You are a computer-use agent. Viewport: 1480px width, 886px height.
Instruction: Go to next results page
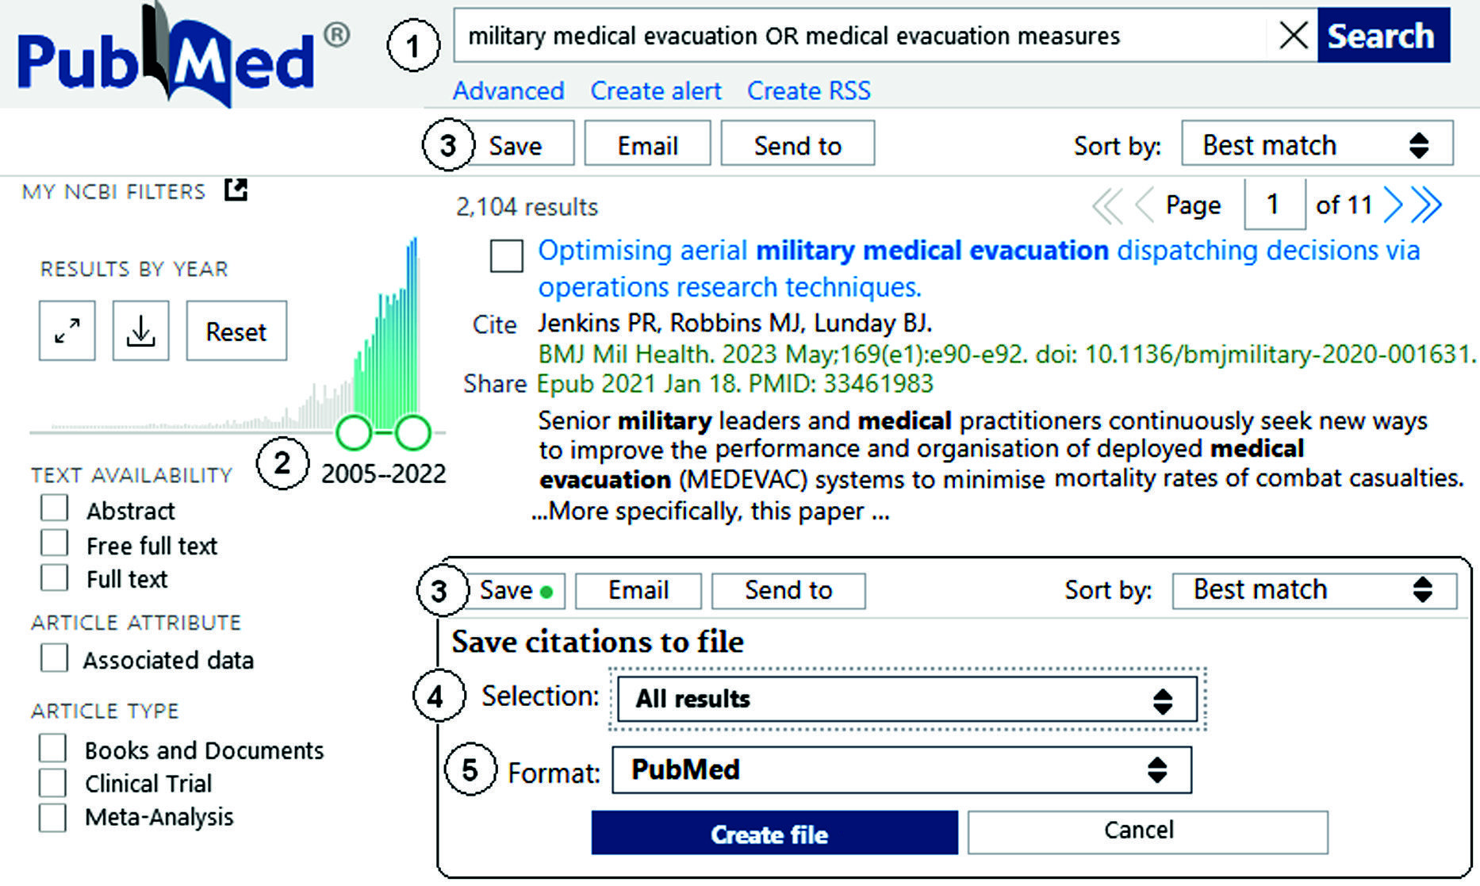tap(1392, 205)
